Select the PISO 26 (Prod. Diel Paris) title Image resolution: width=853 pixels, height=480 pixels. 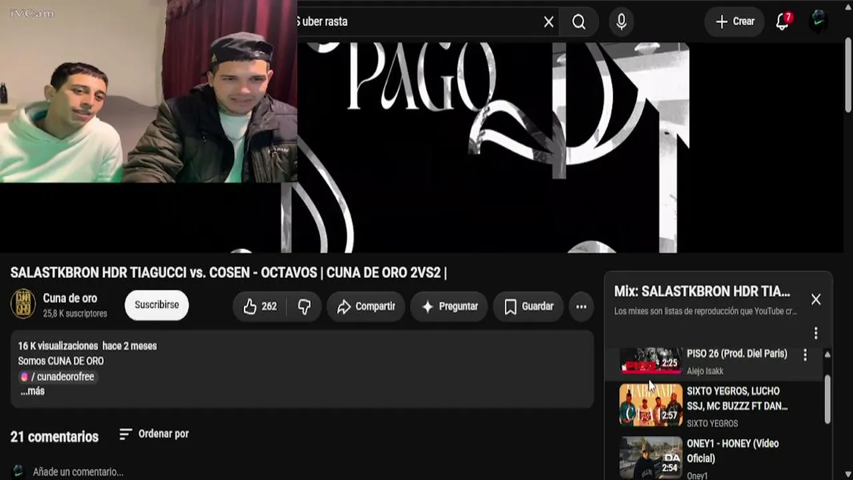pyautogui.click(x=737, y=353)
